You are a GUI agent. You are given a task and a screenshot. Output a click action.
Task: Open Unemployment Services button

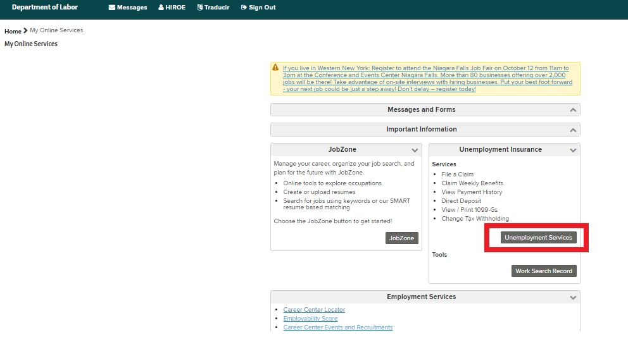click(x=538, y=238)
